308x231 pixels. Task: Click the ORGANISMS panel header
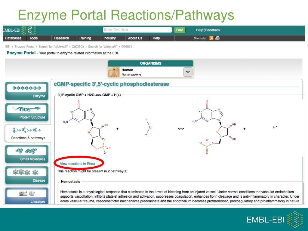pyautogui.click(x=151, y=63)
